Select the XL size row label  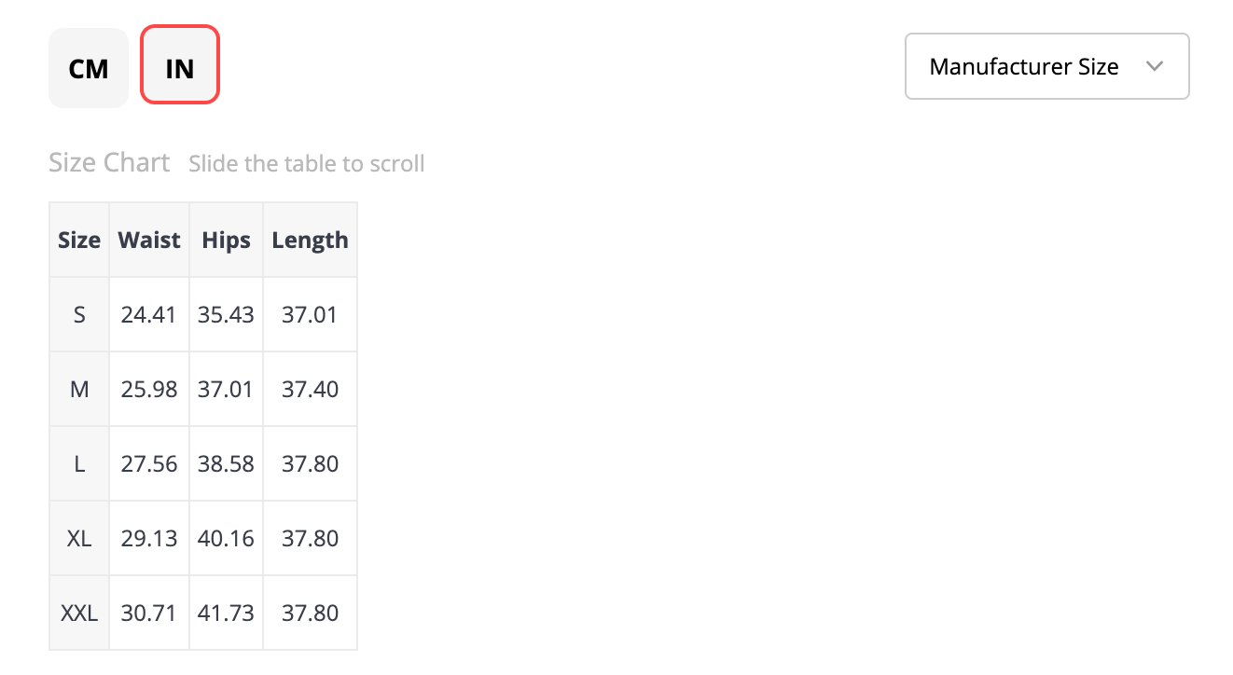coord(79,538)
